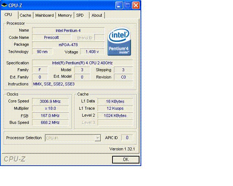Click the Core Speed value field
233x186 pixels.
point(51,101)
